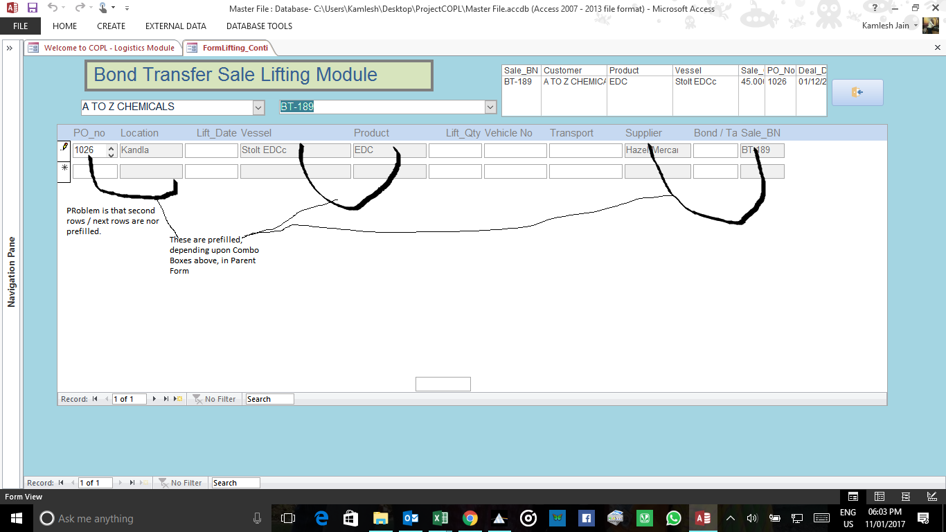Open the A TO Z CHEMICALS customer combo box
946x532 pixels.
pos(258,107)
